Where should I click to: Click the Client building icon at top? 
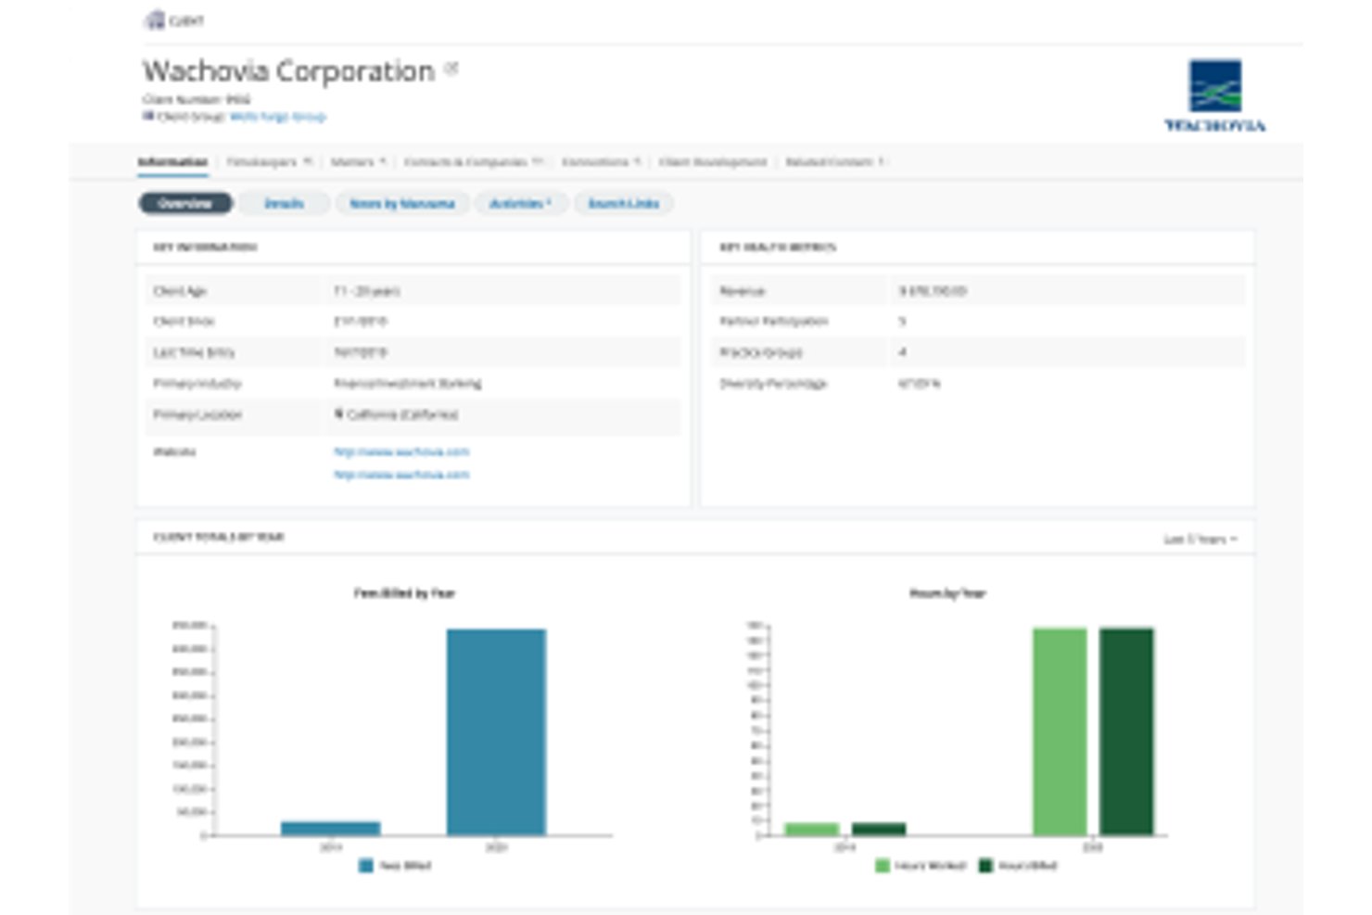pos(155,19)
